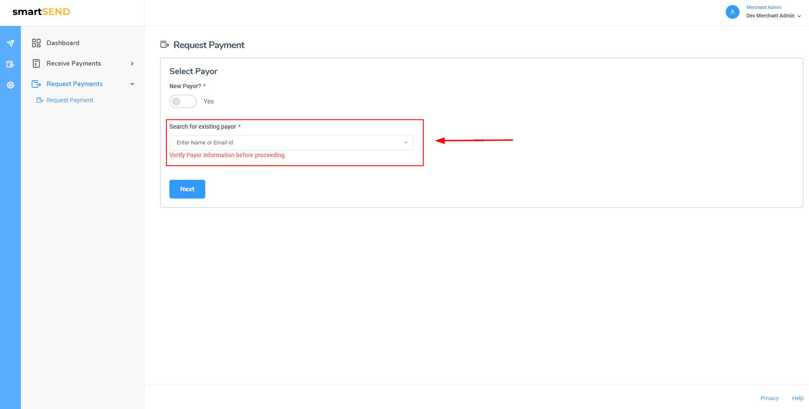
Task: Go to Dashboard menu item
Action: coord(63,43)
